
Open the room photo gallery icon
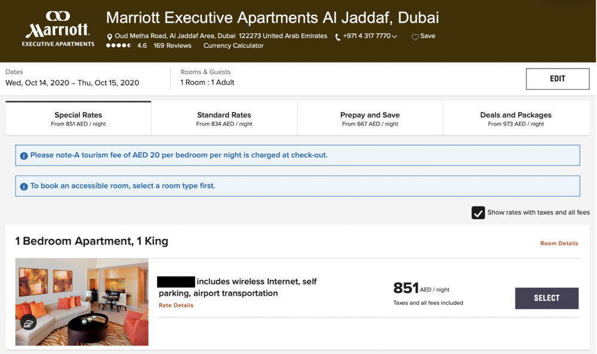click(x=28, y=323)
